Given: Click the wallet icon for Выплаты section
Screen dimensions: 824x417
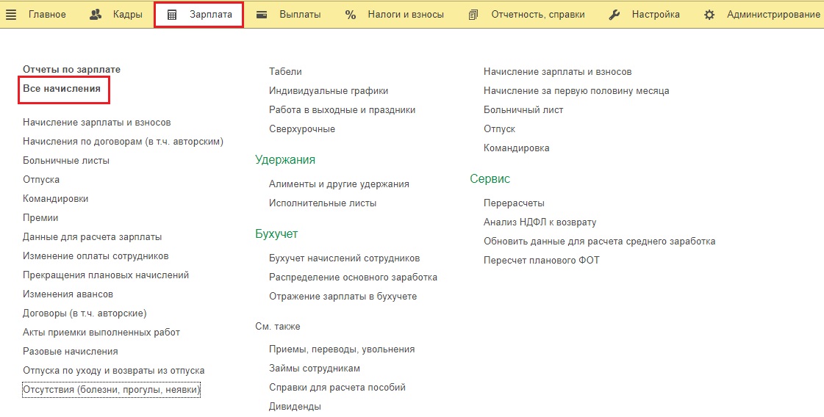Looking at the screenshot, I should [262, 15].
